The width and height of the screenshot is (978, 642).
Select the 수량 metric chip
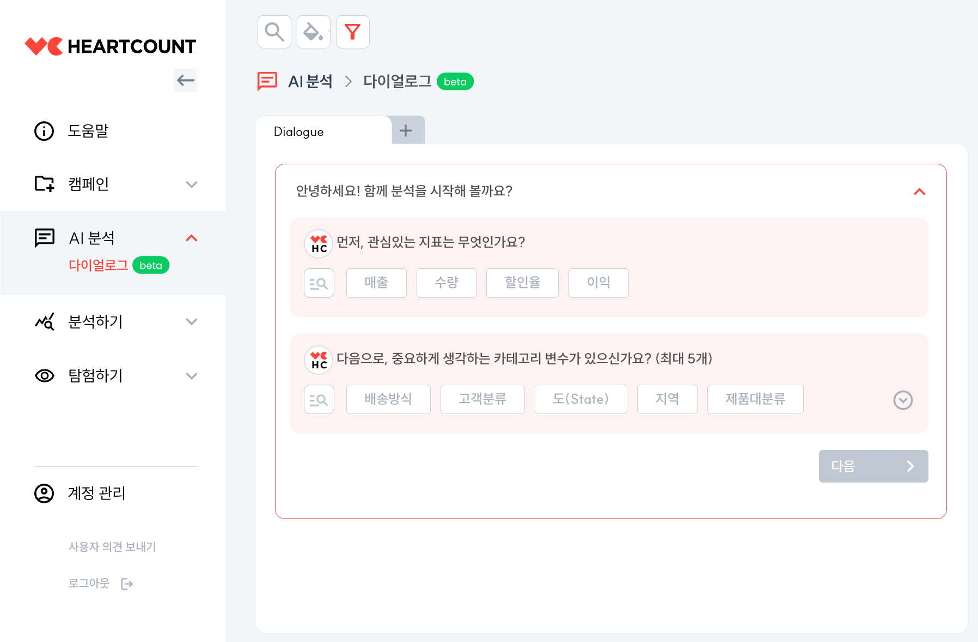pos(447,283)
